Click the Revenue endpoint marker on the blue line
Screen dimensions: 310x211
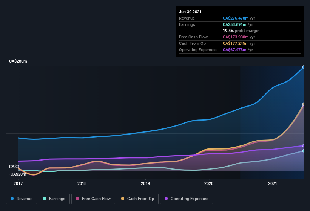pos(304,67)
